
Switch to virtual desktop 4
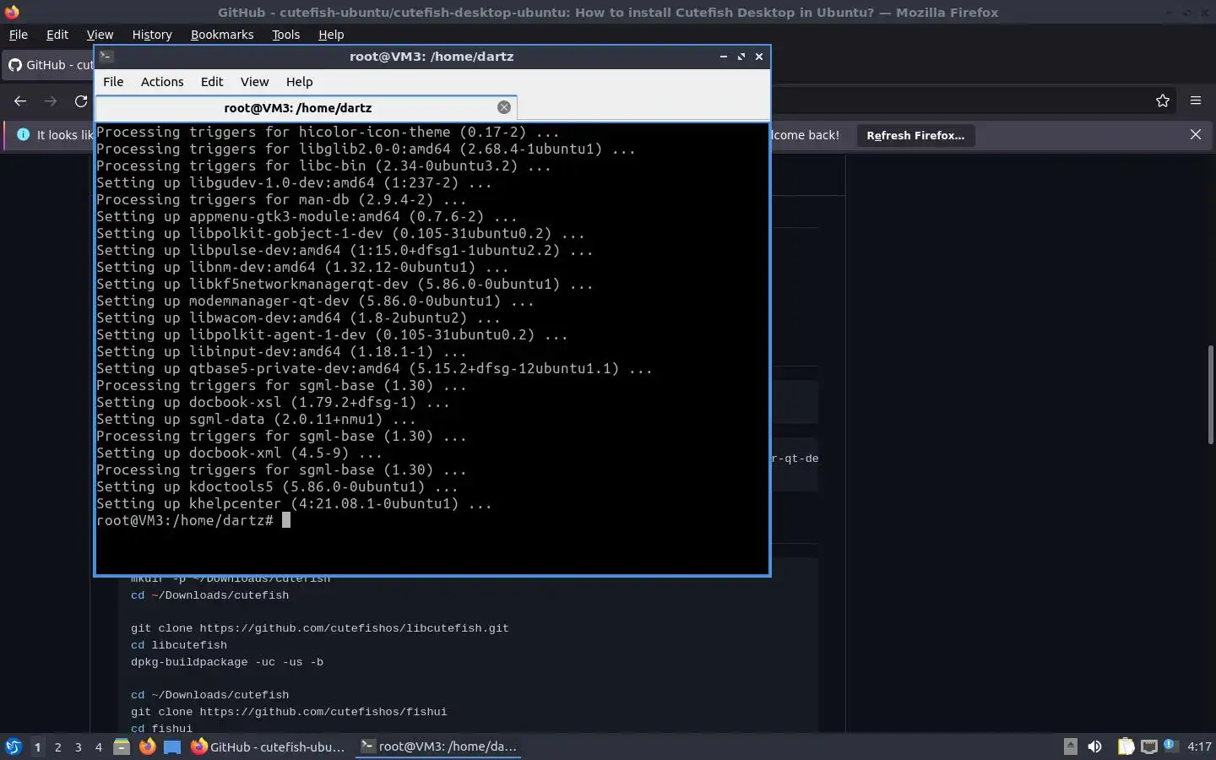(99, 746)
